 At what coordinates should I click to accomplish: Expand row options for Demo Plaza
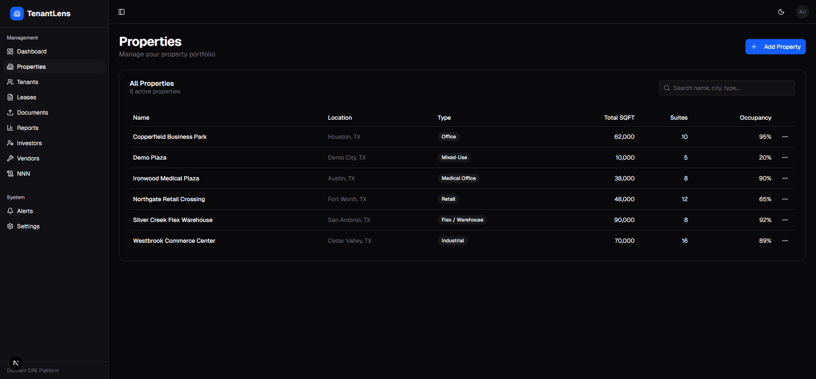point(785,157)
